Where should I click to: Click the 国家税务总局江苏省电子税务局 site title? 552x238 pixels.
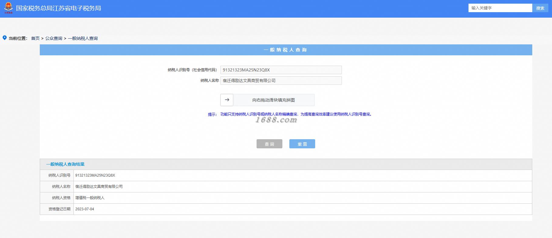tap(59, 8)
